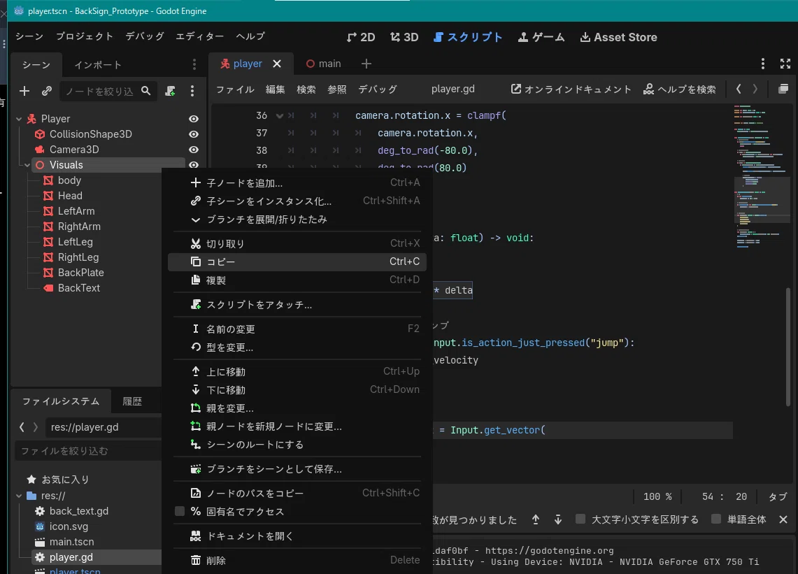Click ヘルプを検索 button
Screen dimensions: 798x574
point(679,89)
